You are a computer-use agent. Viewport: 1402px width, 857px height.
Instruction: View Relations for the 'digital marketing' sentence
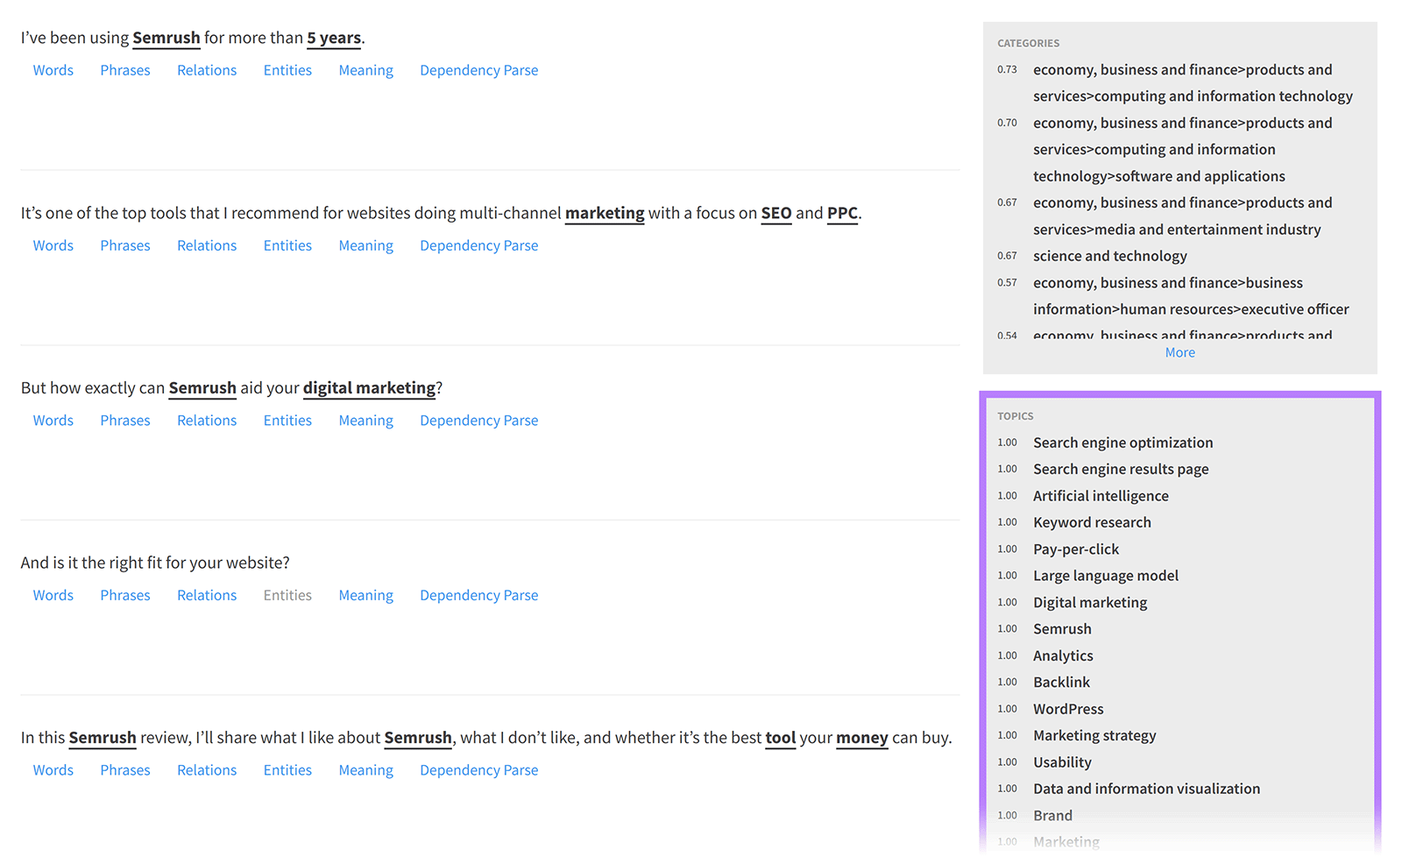point(206,420)
